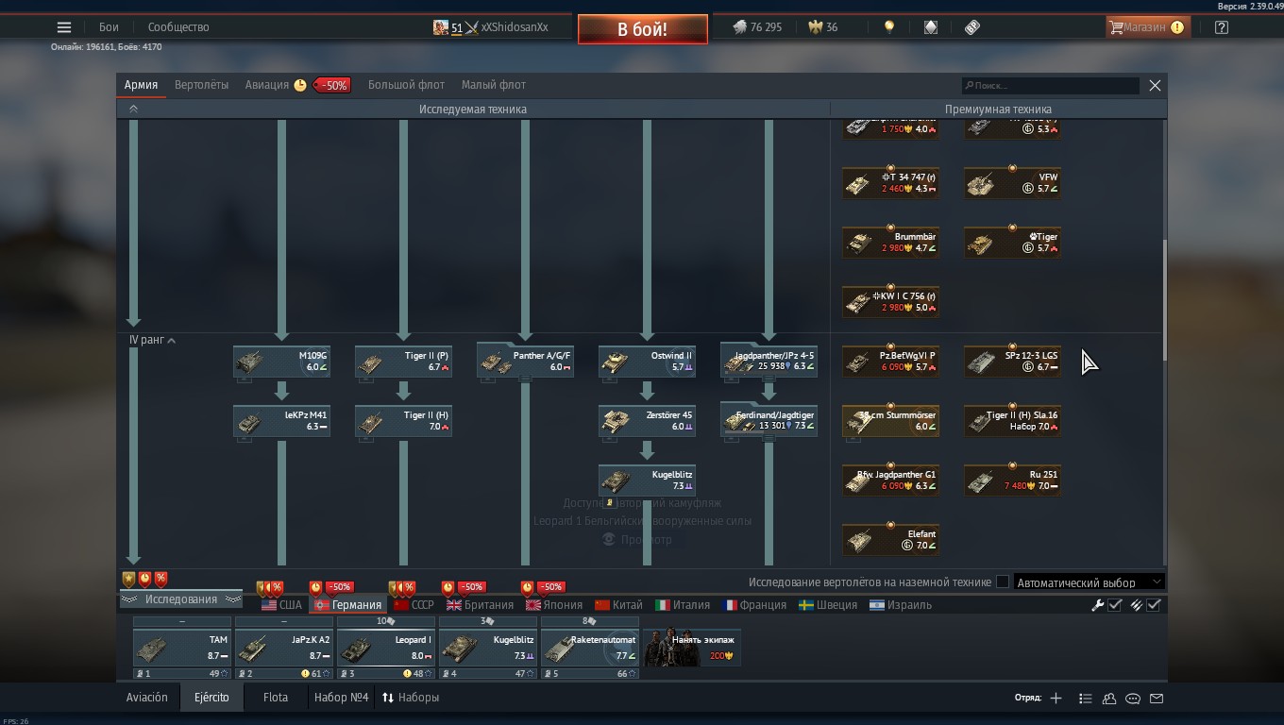Switch to the Малый флот tab
The width and height of the screenshot is (1284, 725).
494,85
